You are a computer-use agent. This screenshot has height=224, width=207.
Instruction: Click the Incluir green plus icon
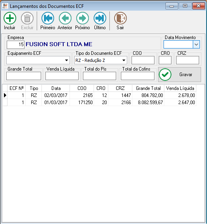click(10, 18)
